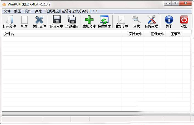The height and width of the screenshot is (125, 194).
Task: Click the 打开文件 (Open File) toolbar icon
Action: (10, 20)
